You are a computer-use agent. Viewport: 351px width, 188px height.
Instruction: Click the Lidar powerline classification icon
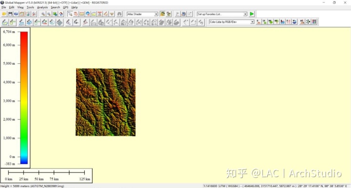289,22
